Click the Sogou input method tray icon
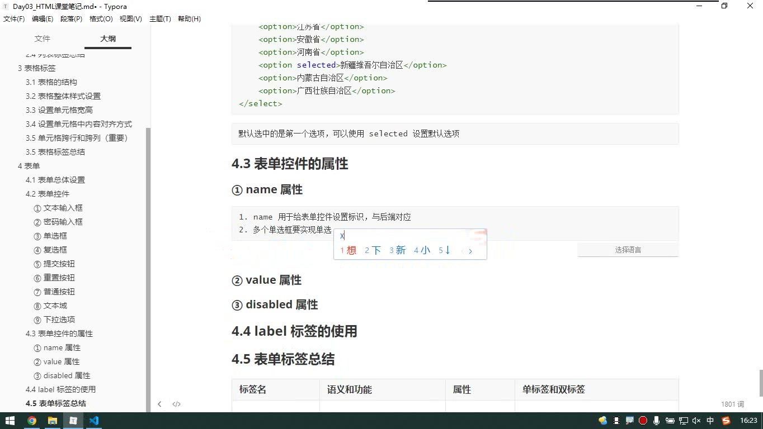 (726, 421)
